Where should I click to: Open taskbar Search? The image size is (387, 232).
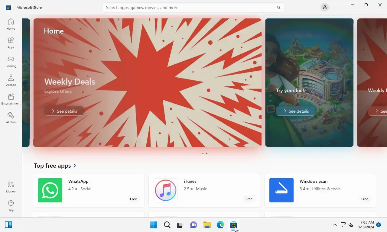pos(167,225)
